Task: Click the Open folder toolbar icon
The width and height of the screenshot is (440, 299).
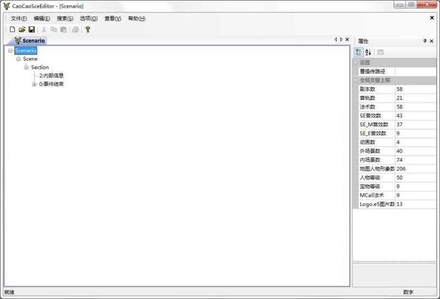Action: coord(22,29)
